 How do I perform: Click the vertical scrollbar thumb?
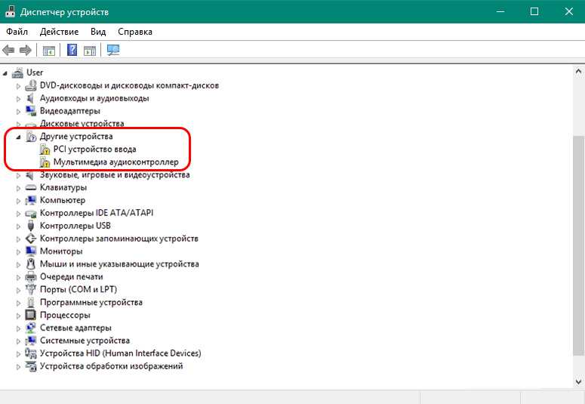578,245
